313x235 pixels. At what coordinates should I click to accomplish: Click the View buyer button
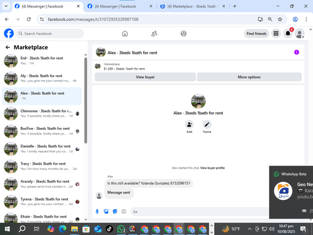coord(145,77)
